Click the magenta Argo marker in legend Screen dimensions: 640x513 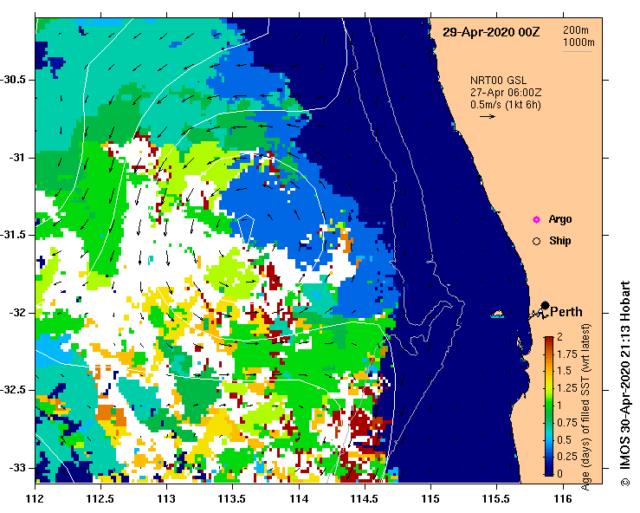tap(536, 220)
